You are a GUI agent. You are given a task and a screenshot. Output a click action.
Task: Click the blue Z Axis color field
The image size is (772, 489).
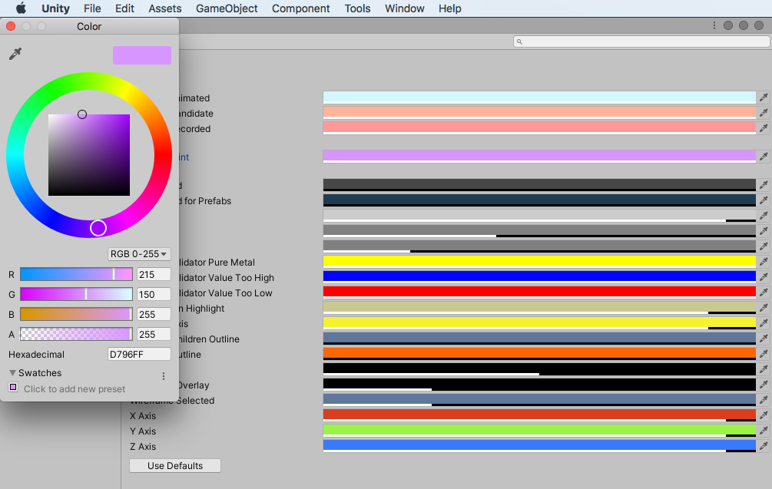(x=539, y=446)
